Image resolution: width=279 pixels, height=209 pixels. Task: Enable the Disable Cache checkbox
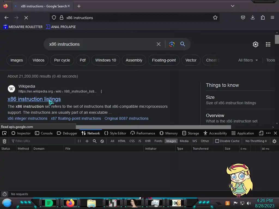pyautogui.click(x=217, y=141)
